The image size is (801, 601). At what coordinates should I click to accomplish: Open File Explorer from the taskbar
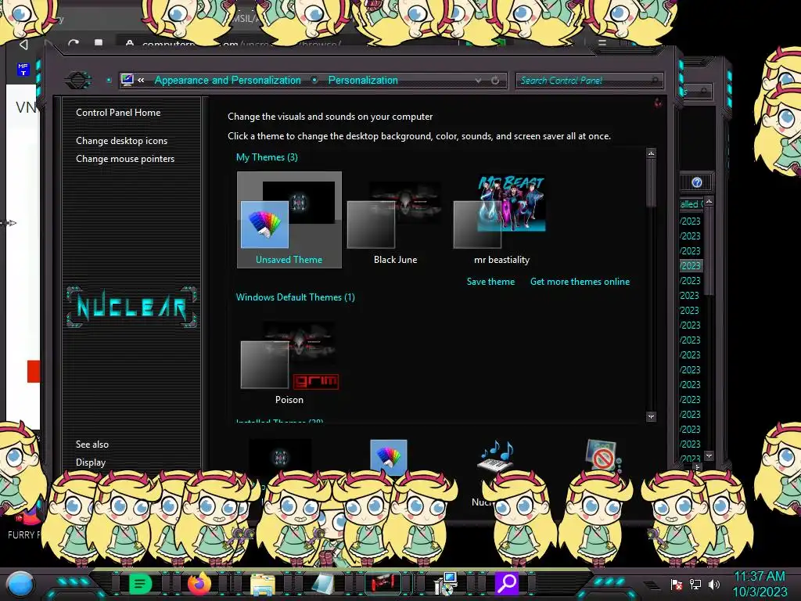coord(263,584)
